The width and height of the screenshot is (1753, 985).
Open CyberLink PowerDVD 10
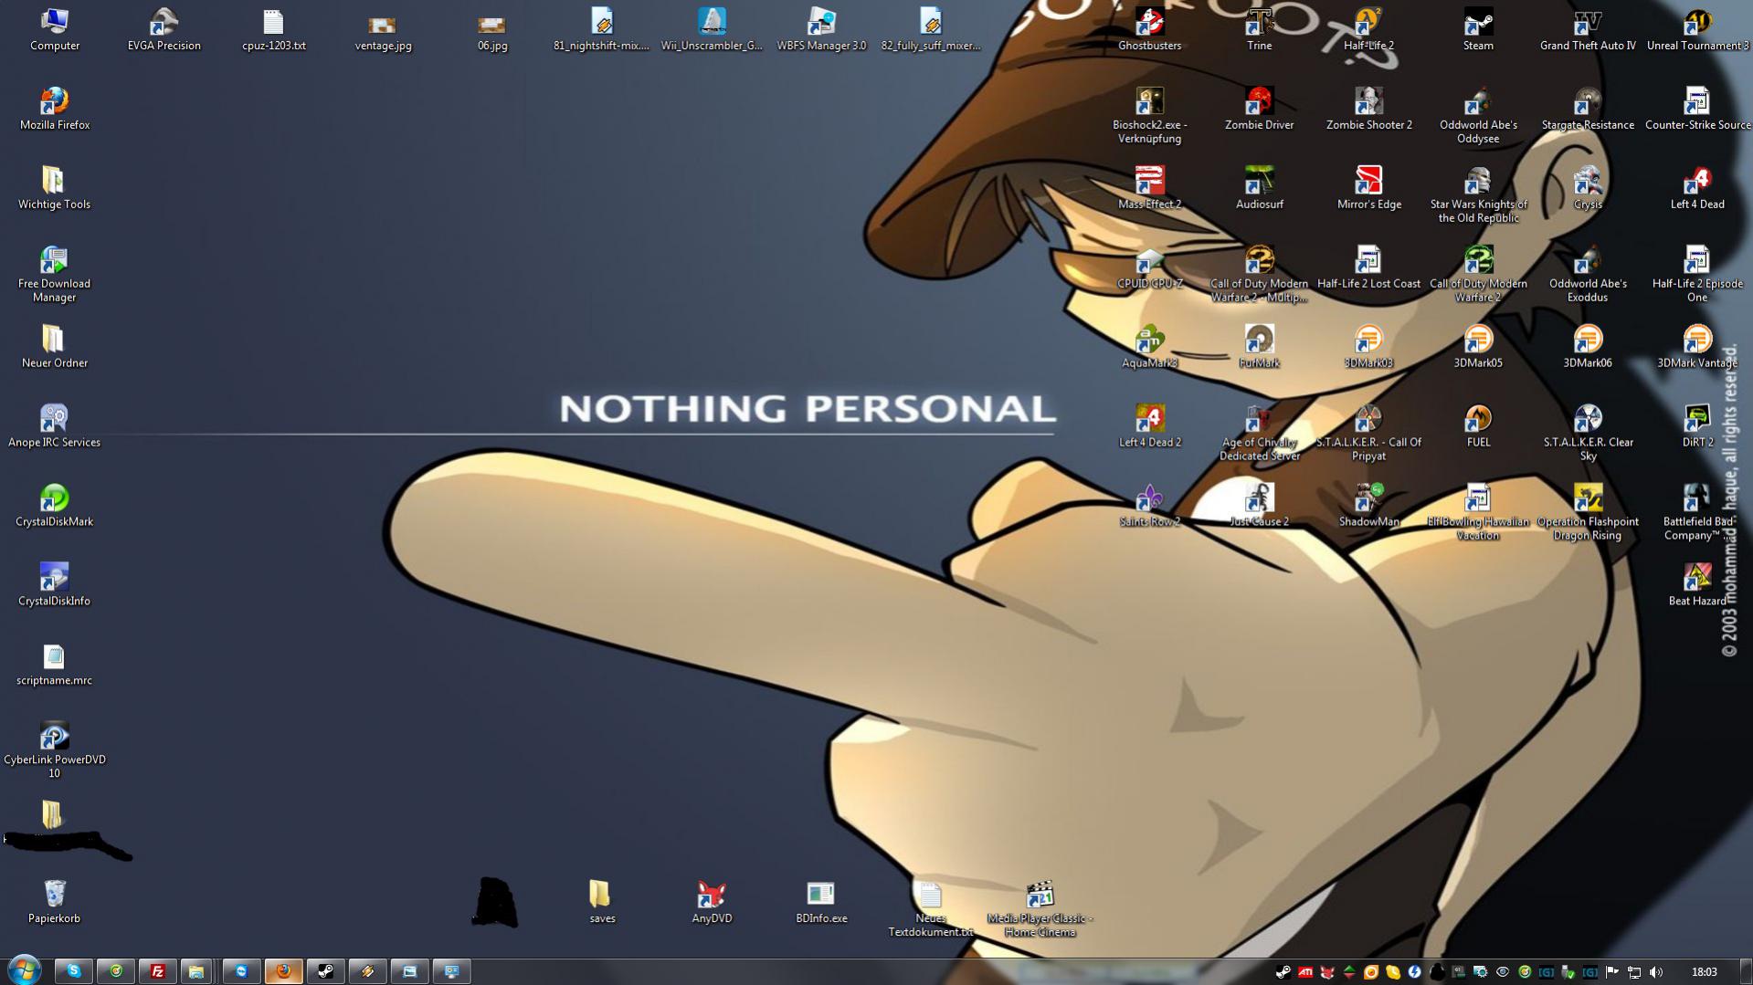pos(54,749)
